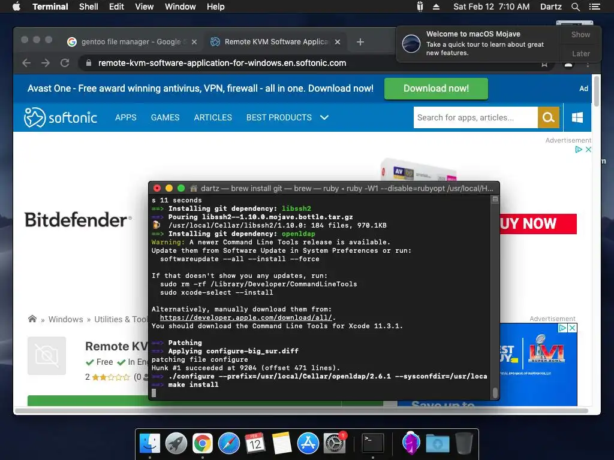Open the APPS section

pyautogui.click(x=126, y=117)
